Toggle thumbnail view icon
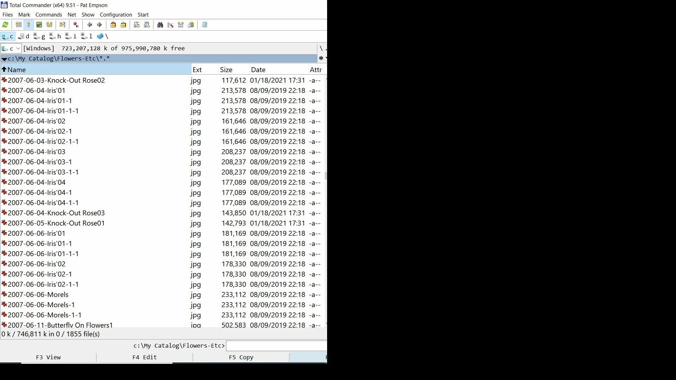The width and height of the screenshot is (676, 380). pos(39,25)
